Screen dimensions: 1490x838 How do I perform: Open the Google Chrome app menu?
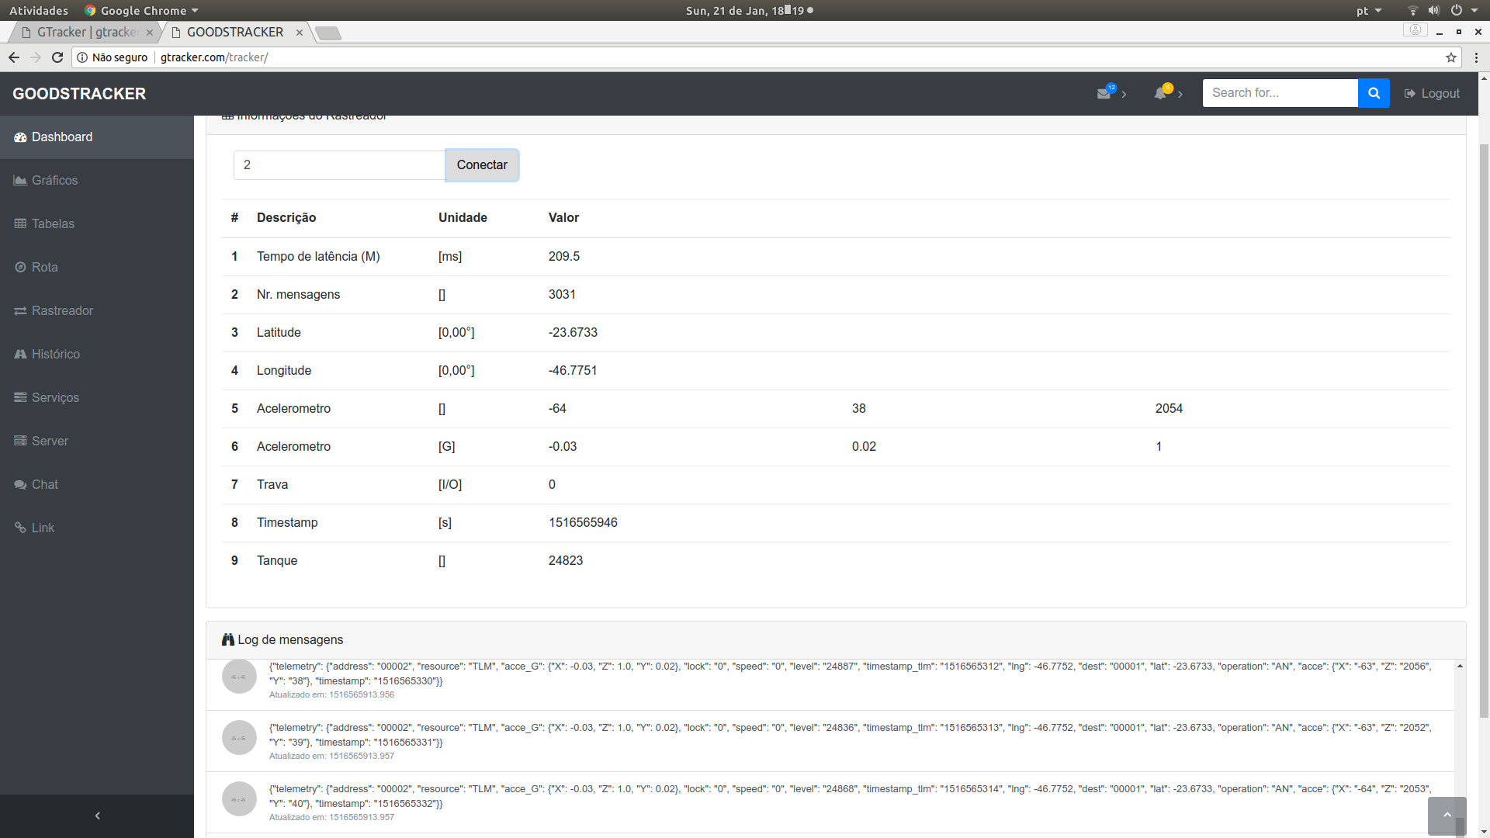(x=143, y=10)
